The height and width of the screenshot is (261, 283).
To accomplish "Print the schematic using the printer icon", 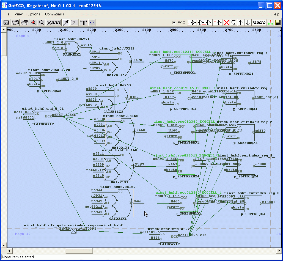I will pos(25,23).
